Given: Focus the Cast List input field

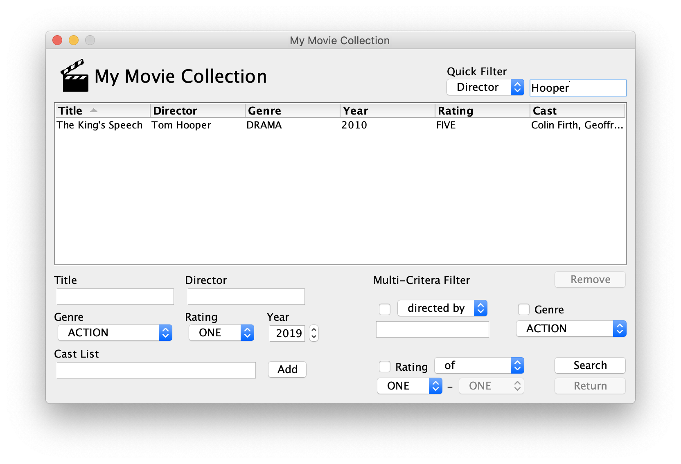Looking at the screenshot, I should pyautogui.click(x=156, y=370).
